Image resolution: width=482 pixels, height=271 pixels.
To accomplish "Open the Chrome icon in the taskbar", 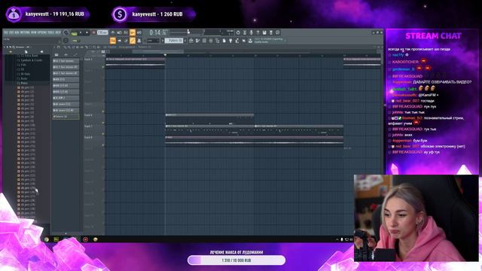I will 47,239.
